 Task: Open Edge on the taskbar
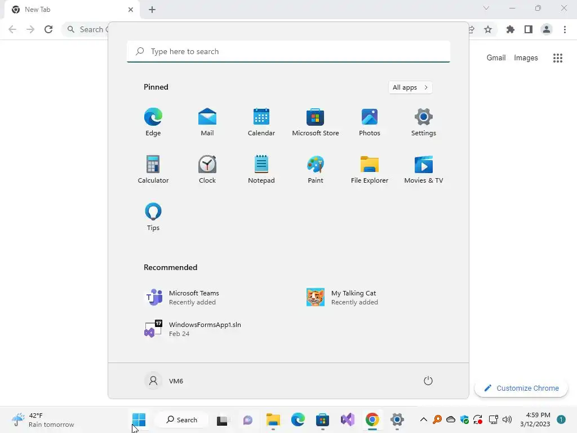click(298, 419)
